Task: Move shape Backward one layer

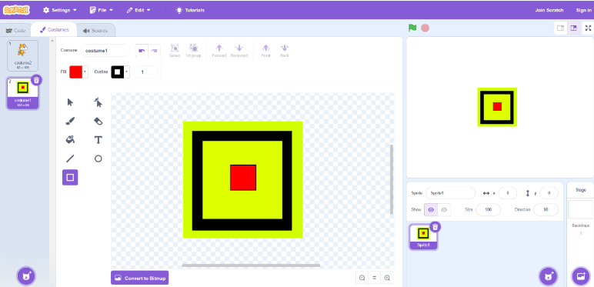Action: click(239, 51)
